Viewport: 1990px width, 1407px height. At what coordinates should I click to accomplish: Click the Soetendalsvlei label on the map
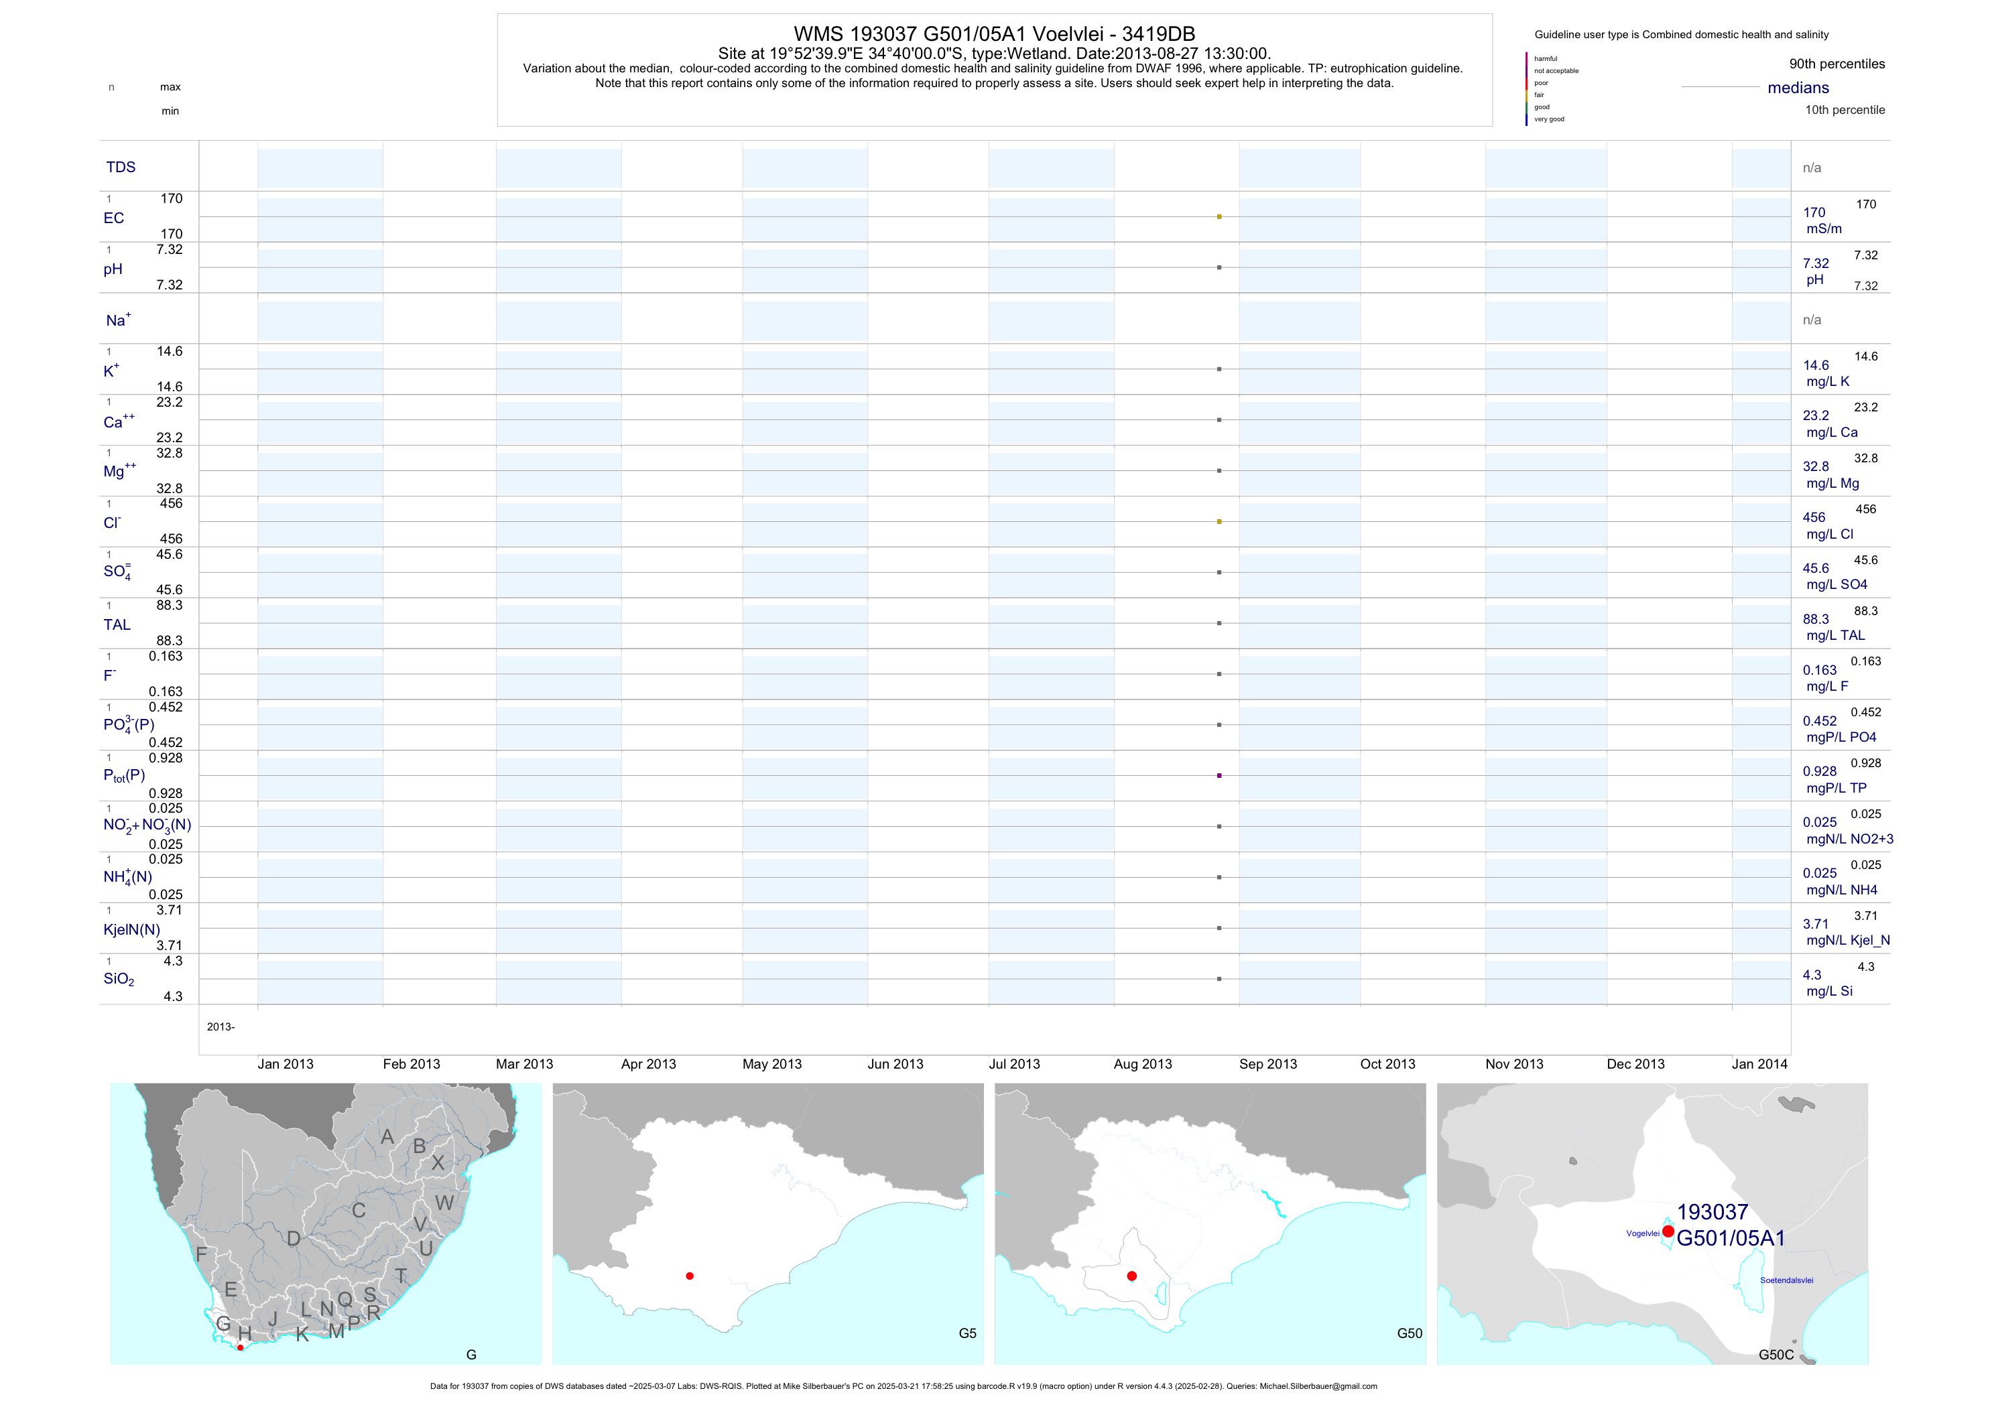click(1786, 1280)
